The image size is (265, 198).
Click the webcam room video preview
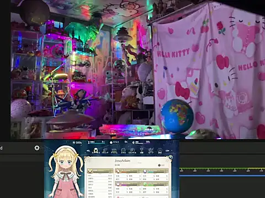click(x=137, y=69)
